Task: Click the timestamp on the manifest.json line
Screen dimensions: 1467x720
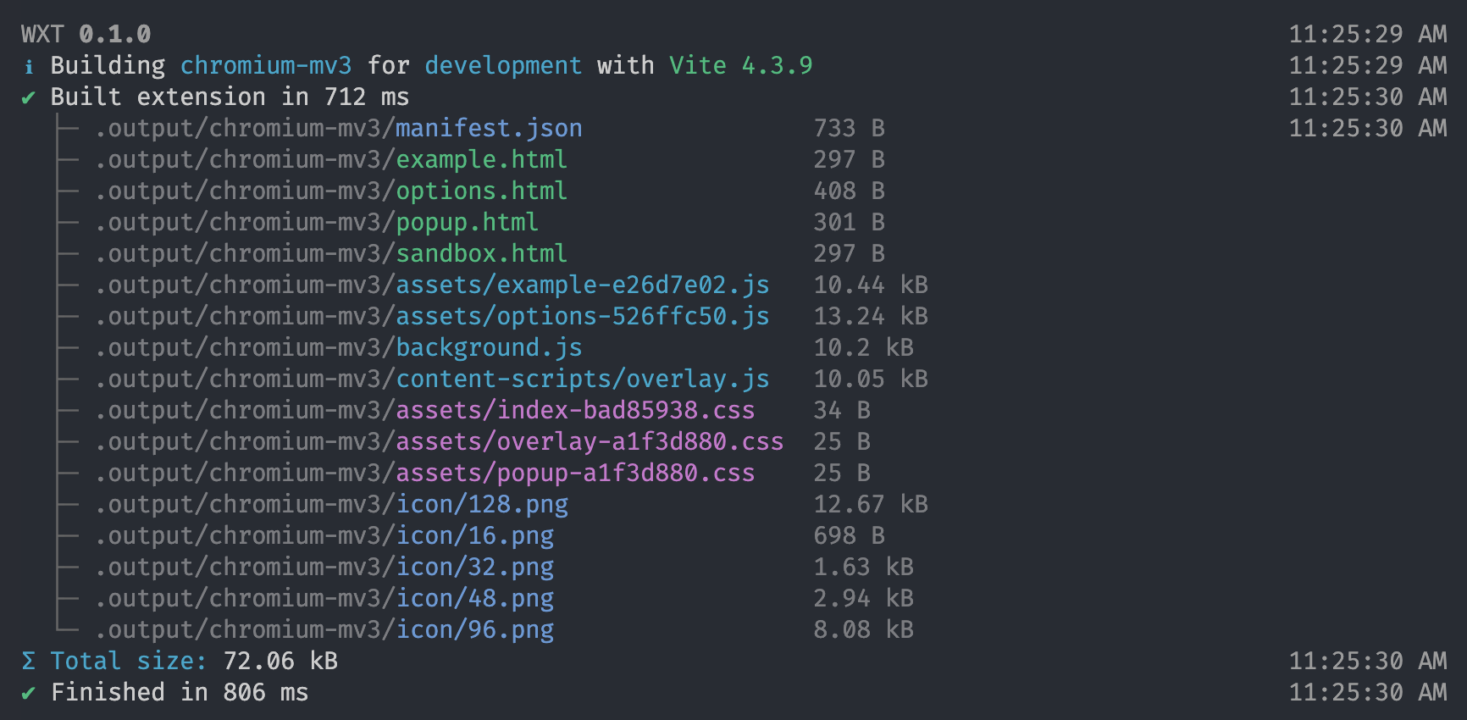Action: click(x=1368, y=128)
